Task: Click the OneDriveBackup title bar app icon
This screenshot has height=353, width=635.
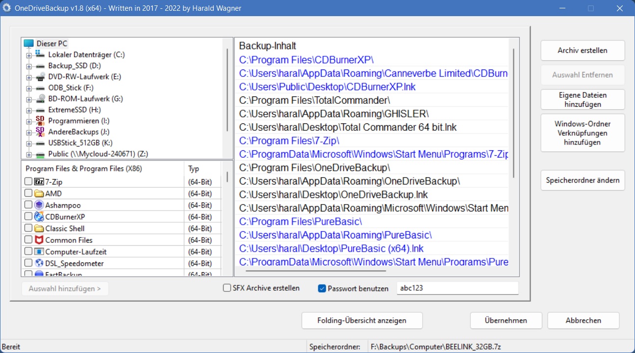Action: (x=7, y=8)
